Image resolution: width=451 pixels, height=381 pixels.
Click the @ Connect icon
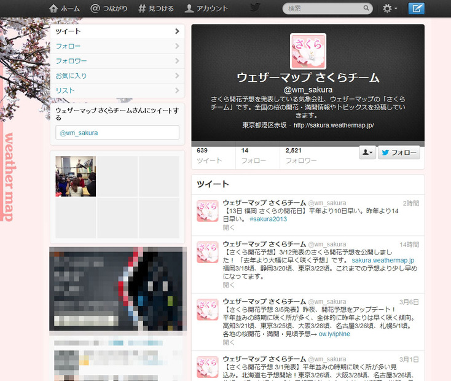(95, 9)
